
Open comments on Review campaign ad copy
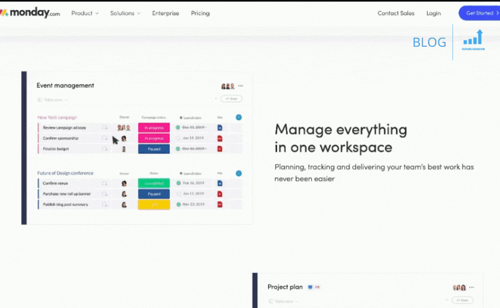(x=105, y=128)
